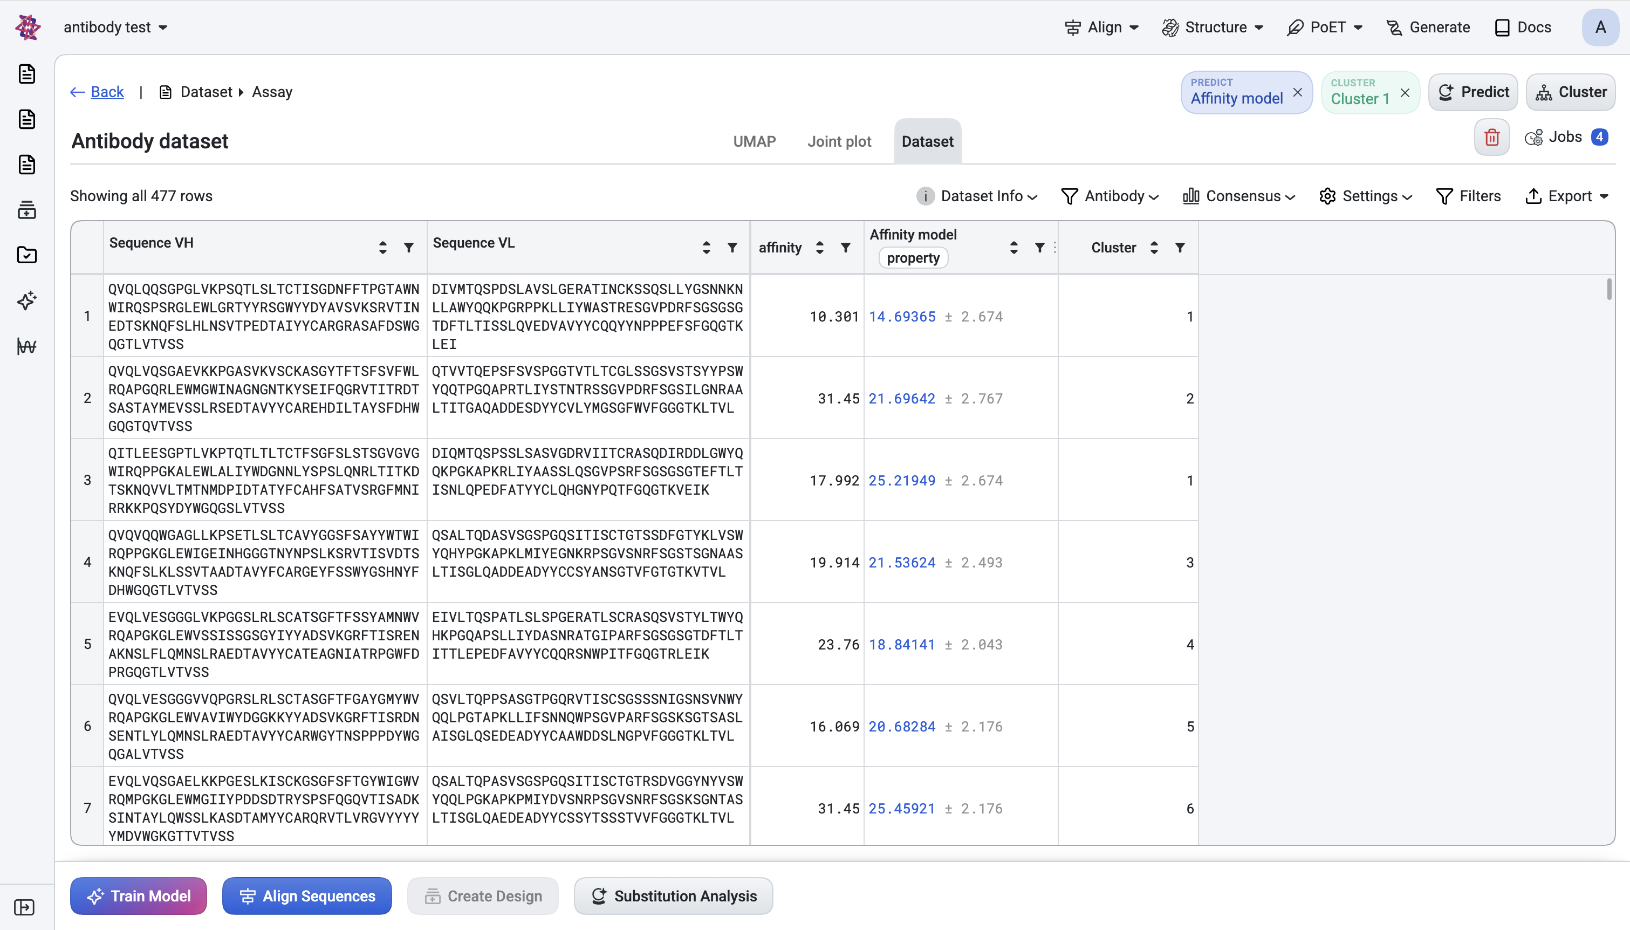Click the Assay breadcrumb
Screen dimensions: 1630x930
click(x=272, y=92)
